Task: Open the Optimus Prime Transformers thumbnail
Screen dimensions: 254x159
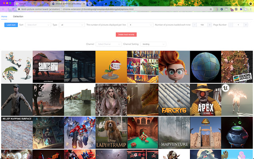Action: click(80, 133)
